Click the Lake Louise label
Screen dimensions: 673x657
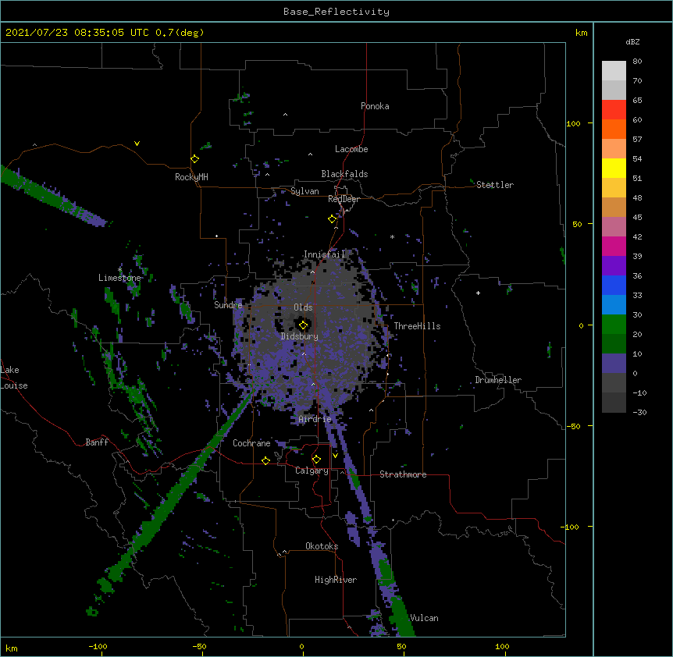click(14, 378)
